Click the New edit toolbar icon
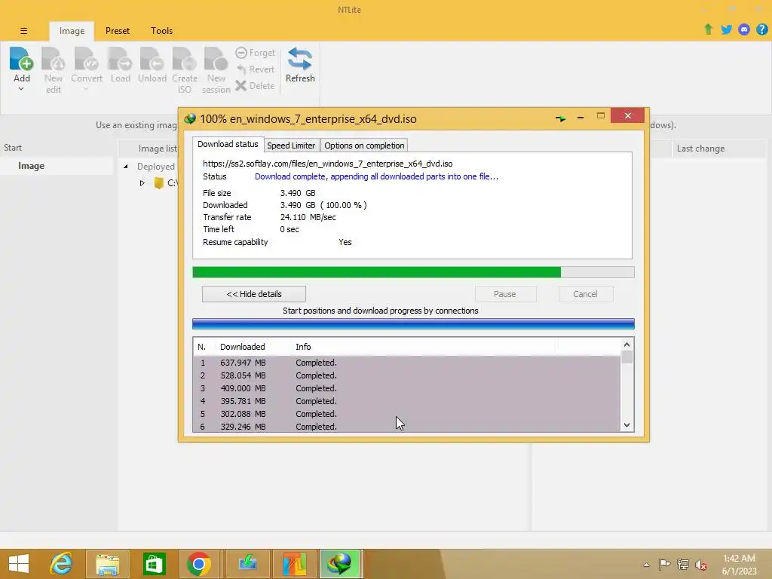 tap(54, 59)
